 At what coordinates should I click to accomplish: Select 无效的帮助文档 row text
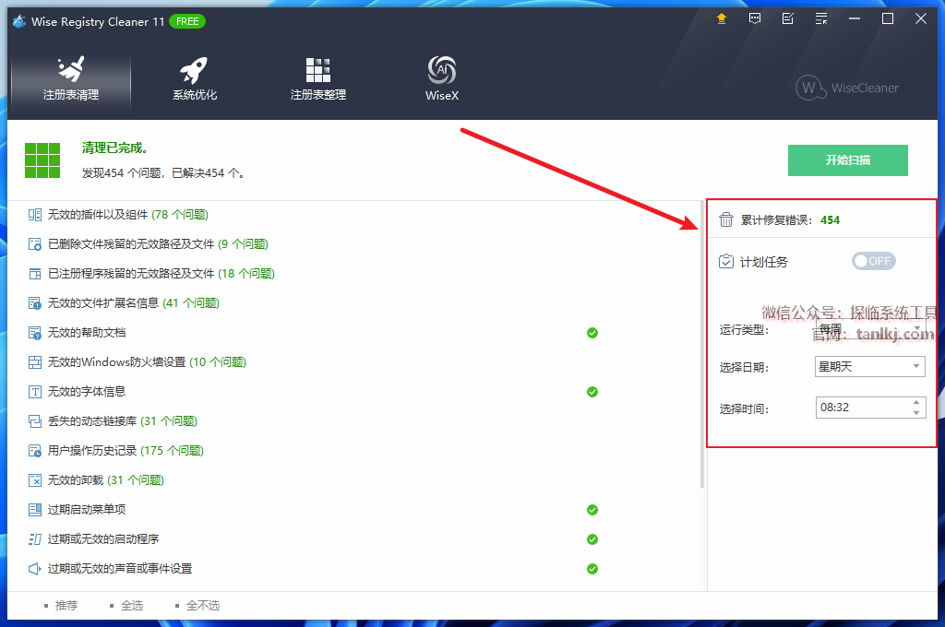(x=87, y=333)
